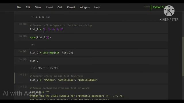Open the Help menu
Image resolution: width=184 pixels, height=103 pixels.
click(97, 7)
